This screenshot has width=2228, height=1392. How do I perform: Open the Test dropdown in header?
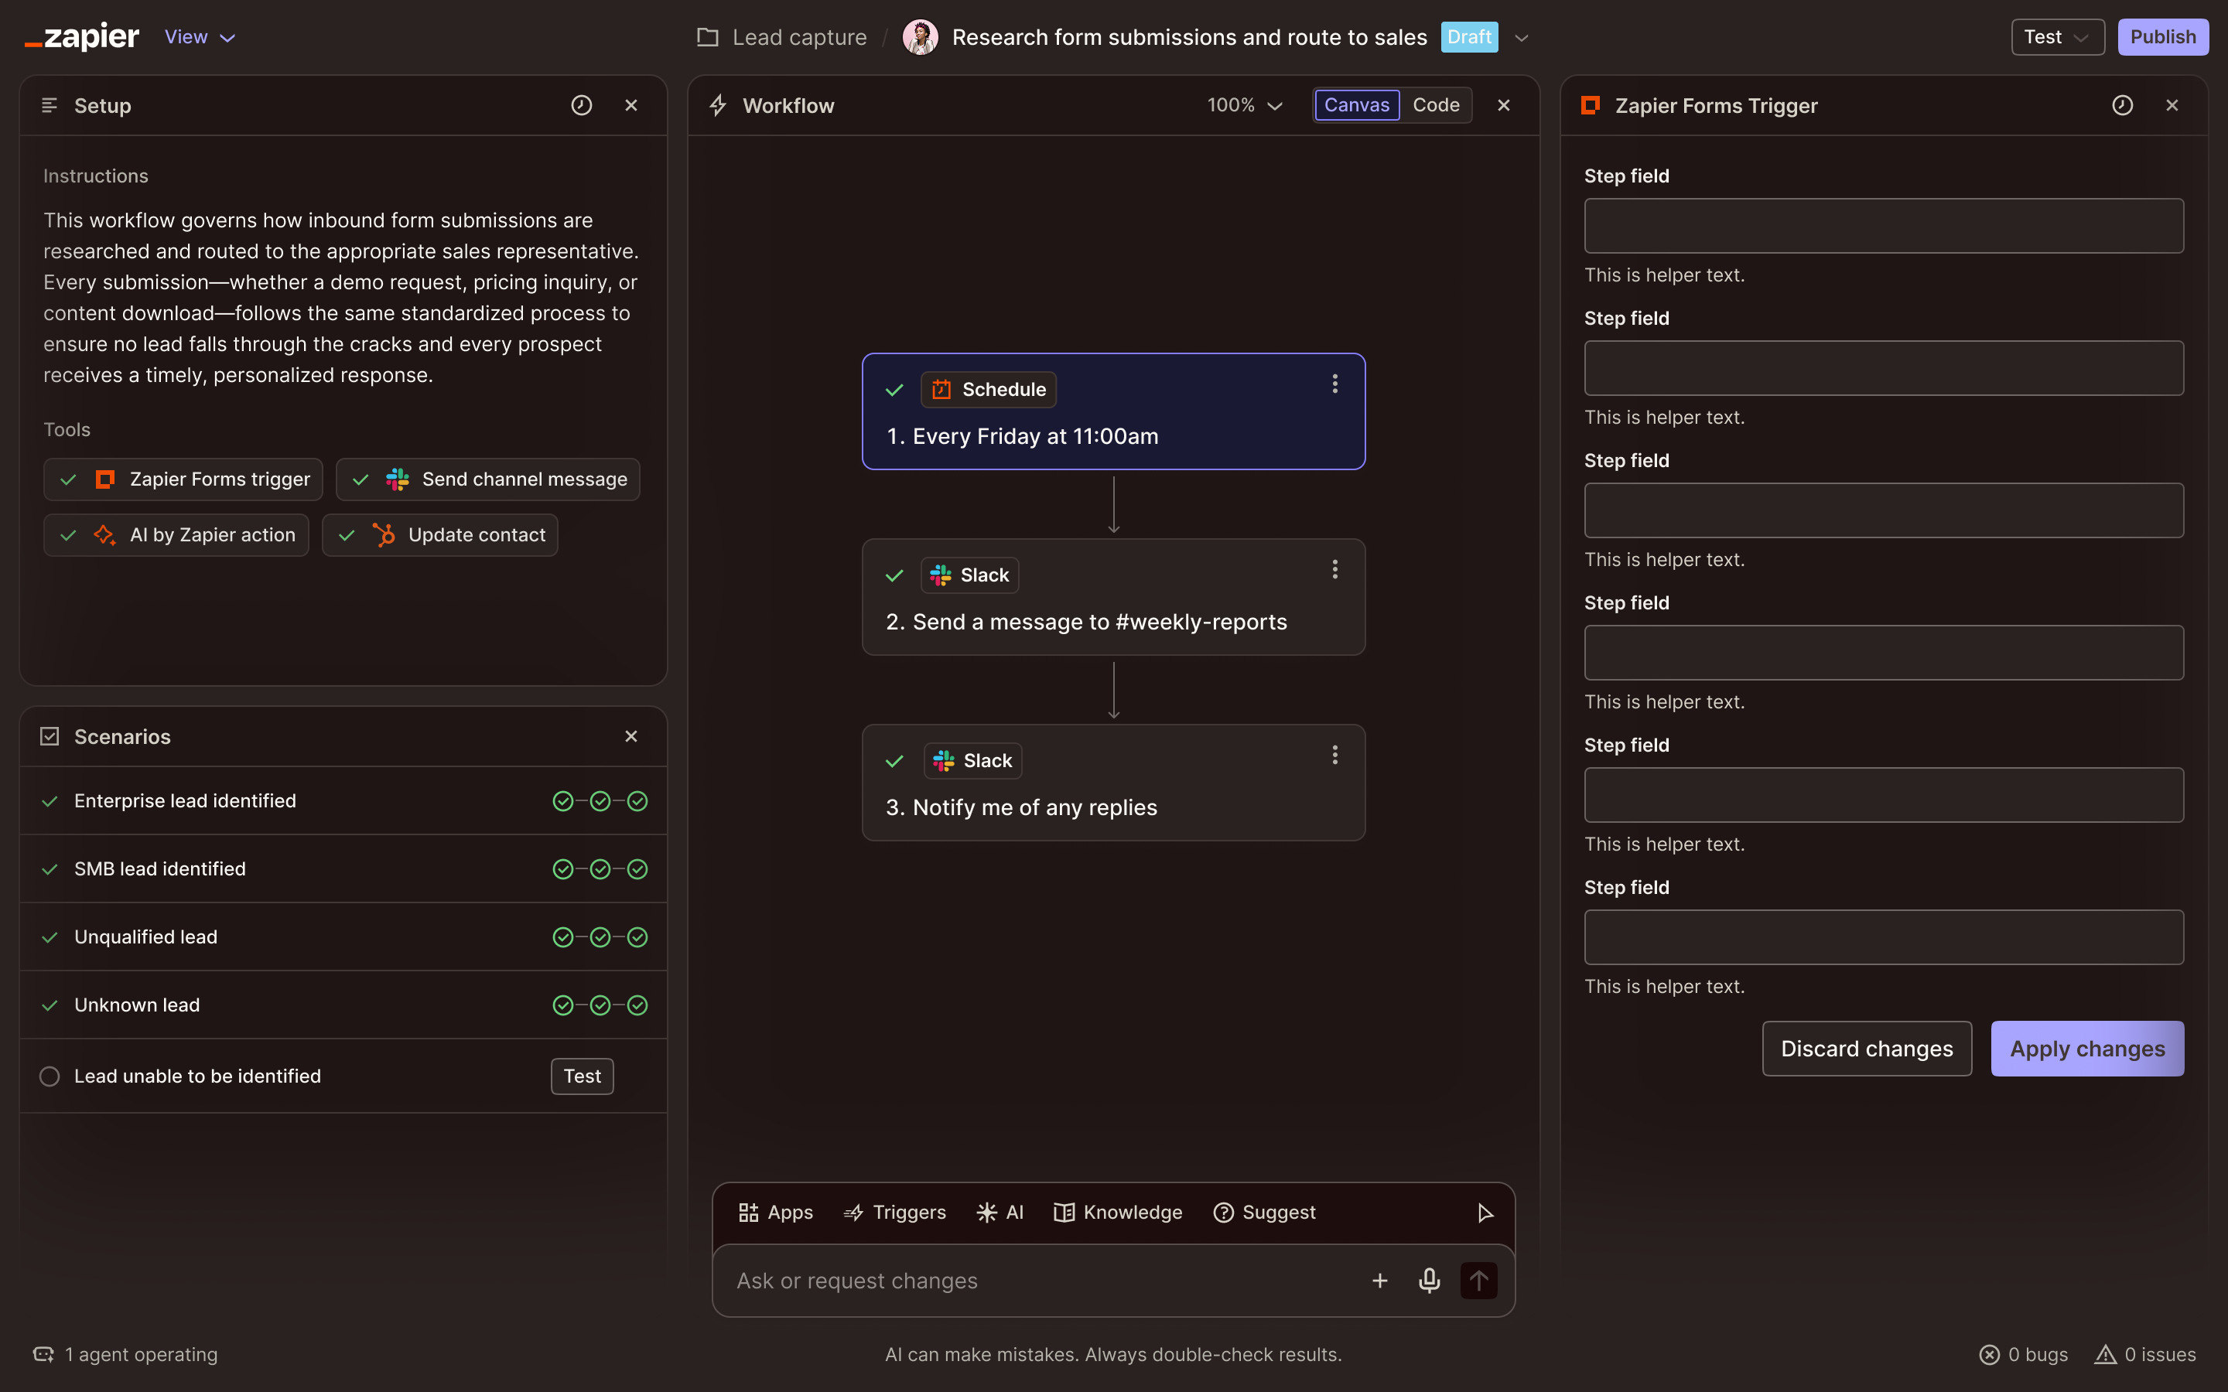pyautogui.click(x=2057, y=37)
